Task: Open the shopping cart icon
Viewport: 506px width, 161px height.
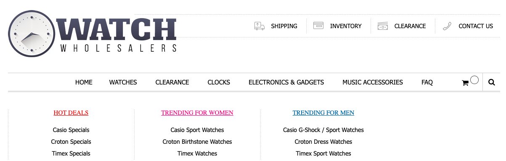Action: [x=465, y=83]
